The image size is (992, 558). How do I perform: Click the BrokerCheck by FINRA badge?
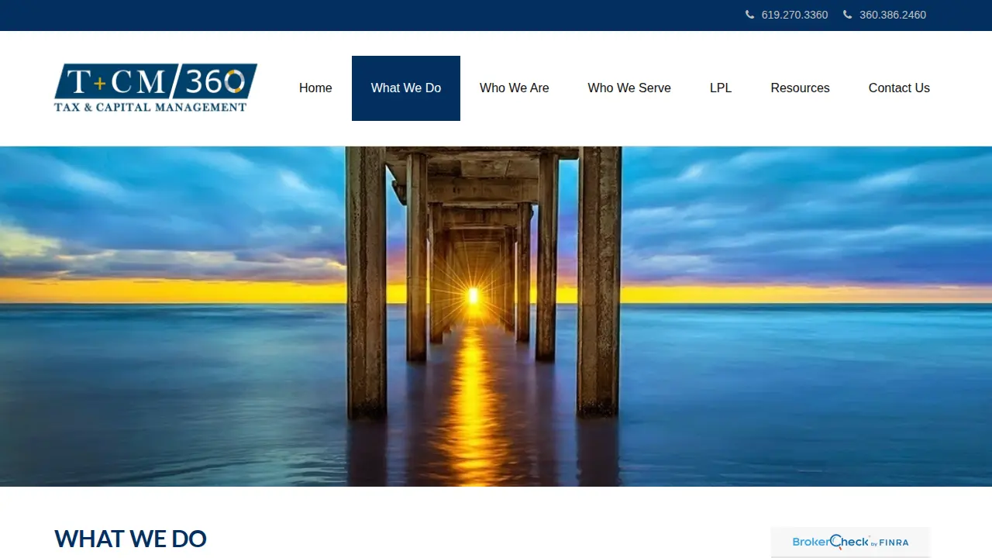(850, 542)
